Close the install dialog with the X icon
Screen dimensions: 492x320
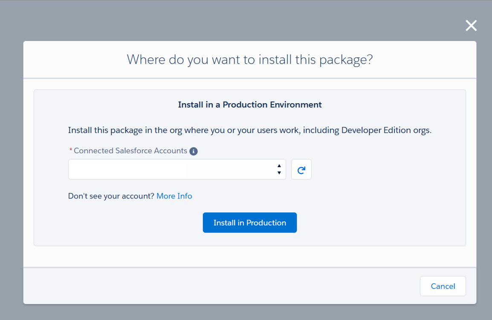pos(471,26)
